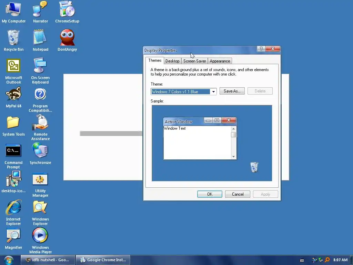This screenshot has height=265, width=353.
Task: Switch to the Desktop tab
Action: (x=172, y=61)
